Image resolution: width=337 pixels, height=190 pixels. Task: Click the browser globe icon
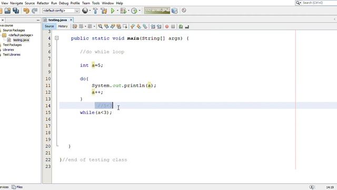[85, 11]
